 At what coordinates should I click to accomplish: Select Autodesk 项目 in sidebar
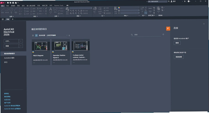[x=9, y=58]
